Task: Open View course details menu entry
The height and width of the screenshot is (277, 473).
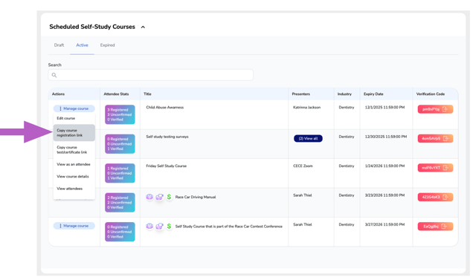Action: pyautogui.click(x=73, y=177)
